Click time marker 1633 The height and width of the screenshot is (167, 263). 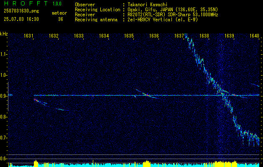pos(79,35)
